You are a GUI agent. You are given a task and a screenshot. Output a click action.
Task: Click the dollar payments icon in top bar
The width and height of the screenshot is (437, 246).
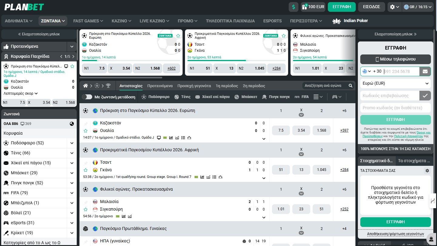point(293,6)
